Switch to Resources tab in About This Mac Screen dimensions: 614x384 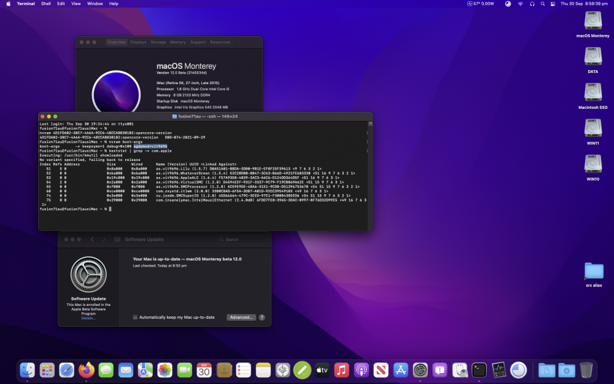coord(220,42)
